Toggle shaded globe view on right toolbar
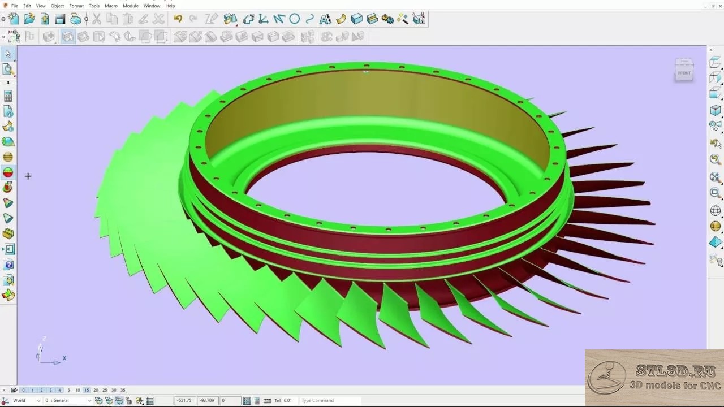The image size is (724, 407). pos(716,226)
